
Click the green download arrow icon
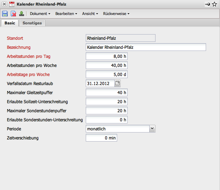tap(22, 14)
